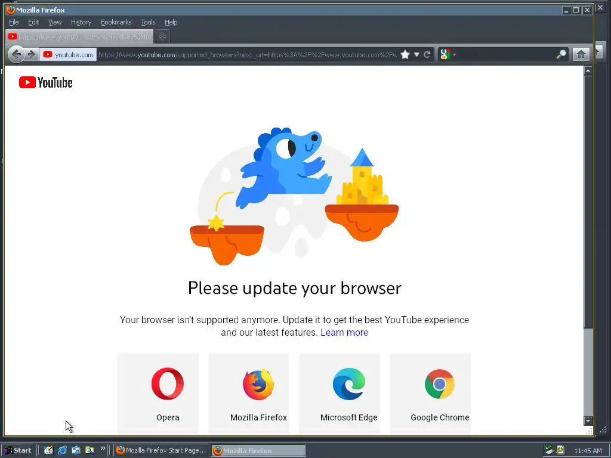Click the YouTube logo

45,82
